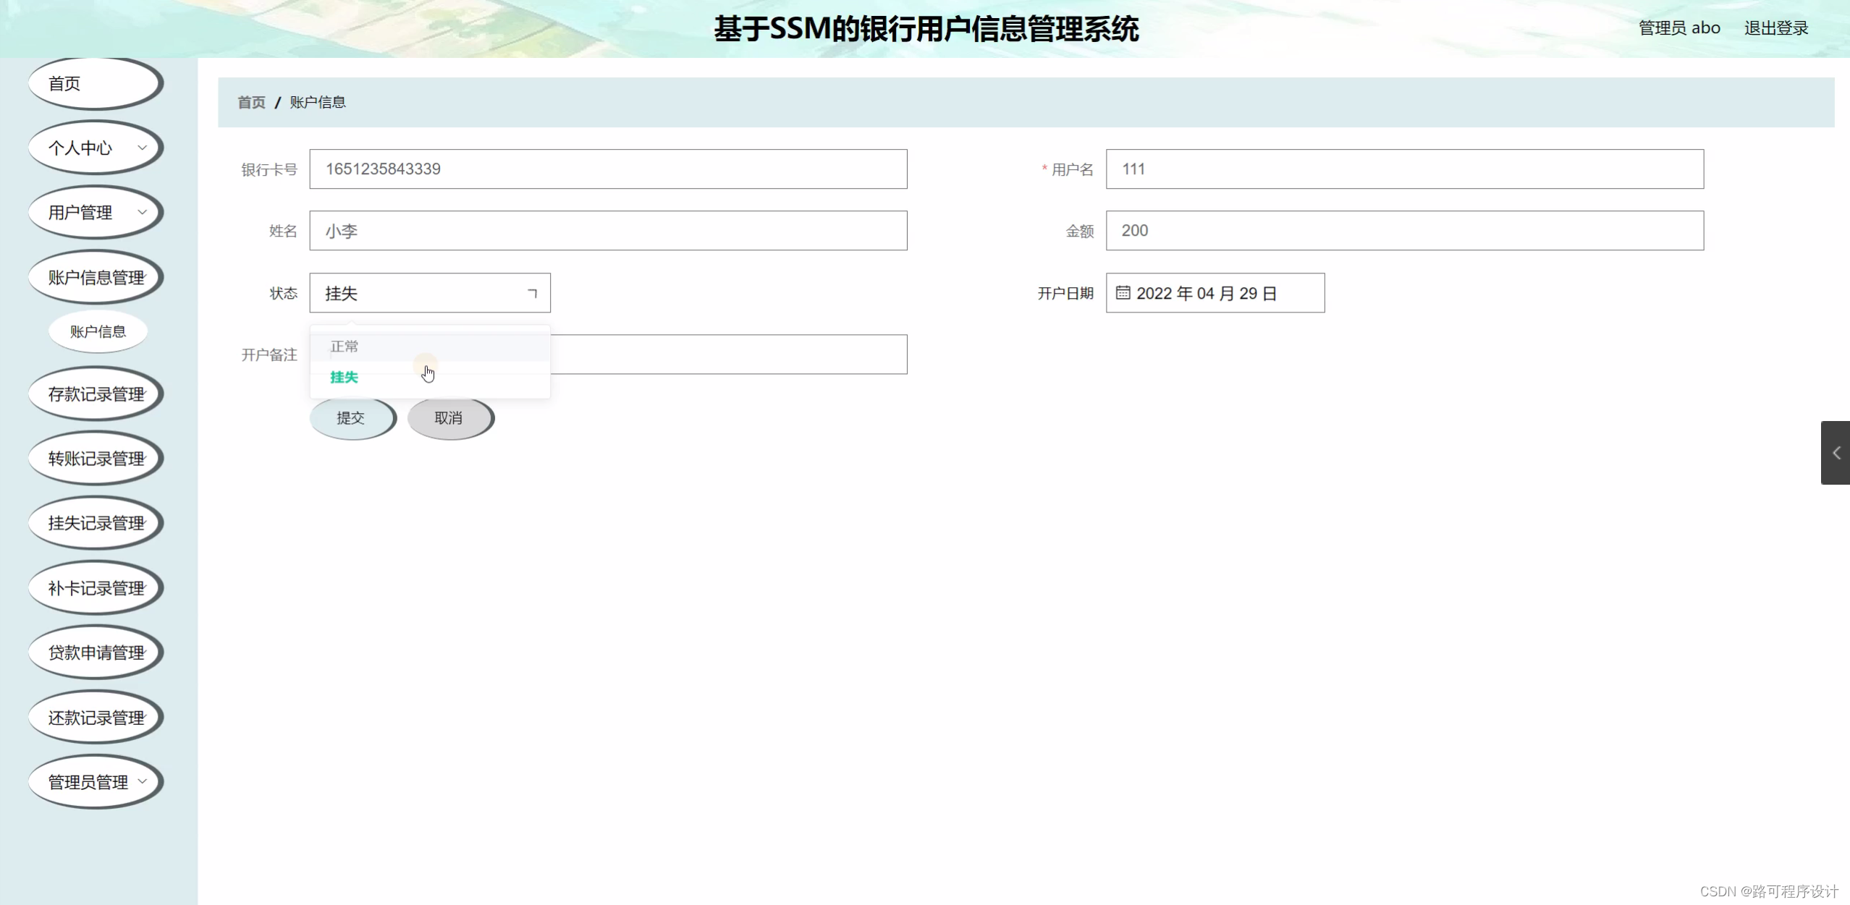
Task: Open the calendar icon in 开户日期 field
Action: click(1122, 293)
